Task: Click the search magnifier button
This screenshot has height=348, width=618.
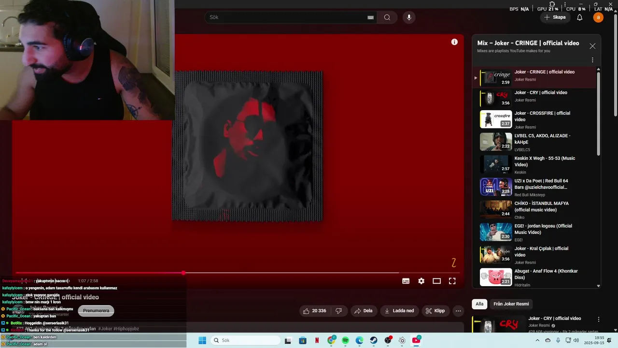Action: pos(387,17)
